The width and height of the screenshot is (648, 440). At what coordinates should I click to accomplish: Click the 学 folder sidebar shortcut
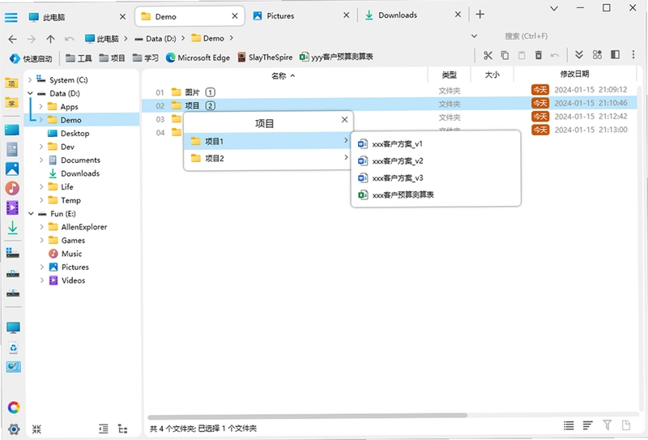[x=12, y=102]
